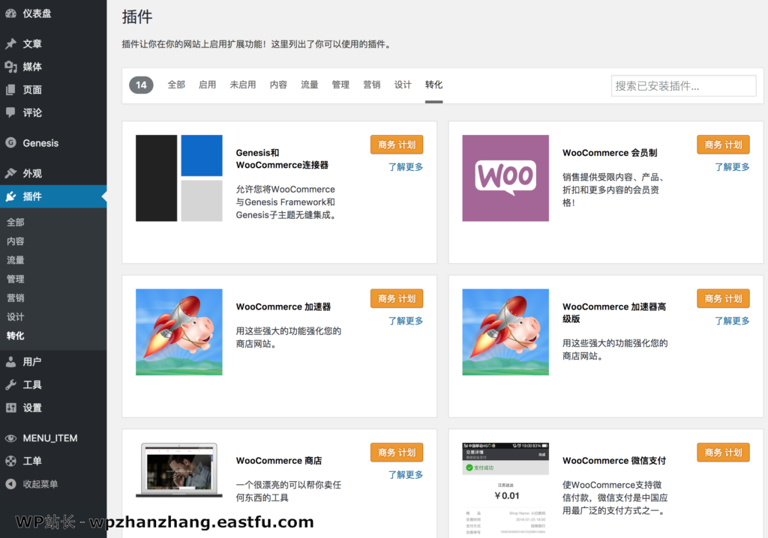Click the MENU_ITEM eye icon

point(10,437)
